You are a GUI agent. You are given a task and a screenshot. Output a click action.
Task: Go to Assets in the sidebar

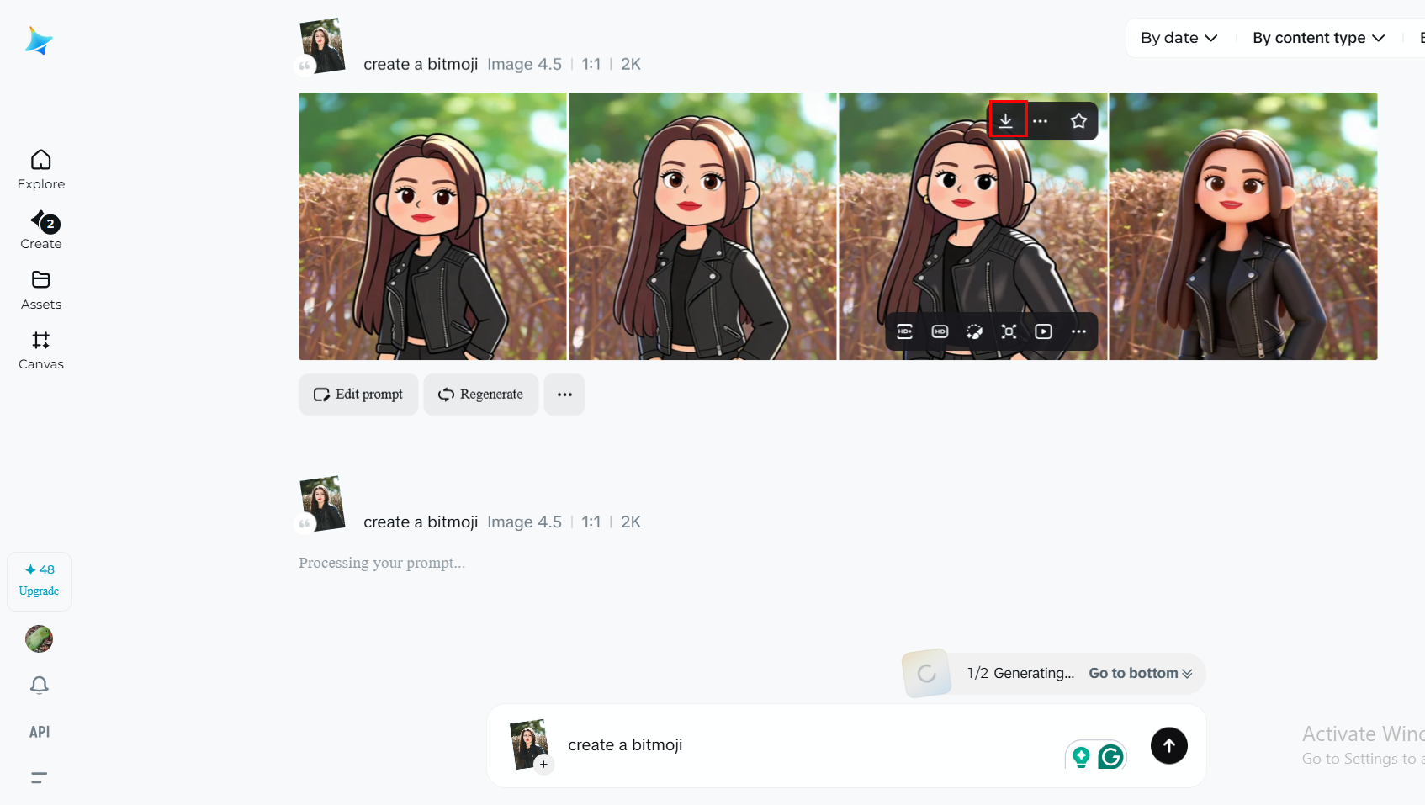click(41, 290)
